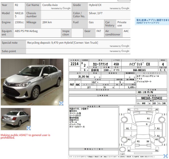The height and width of the screenshot is (159, 169).
Task: Click the 28K km mileage value
Action: (x=47, y=22)
